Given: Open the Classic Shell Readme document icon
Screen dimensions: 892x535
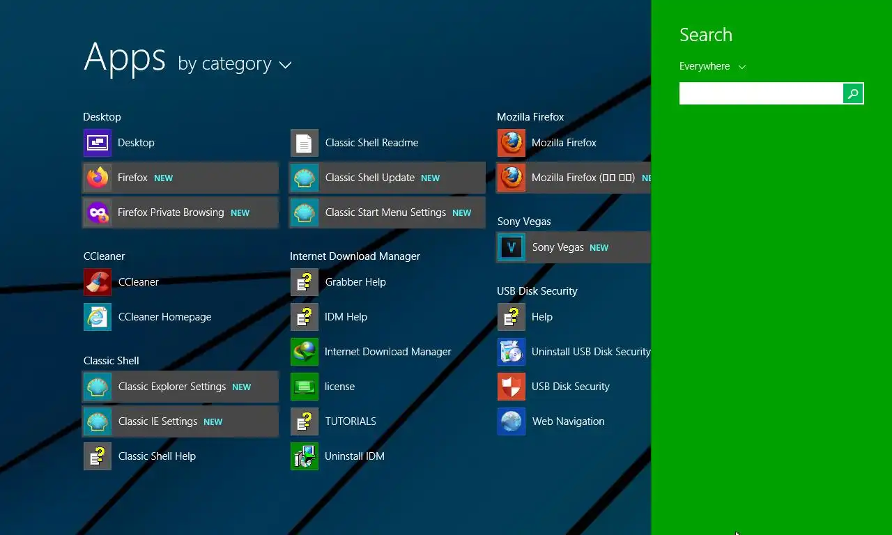Looking at the screenshot, I should pyautogui.click(x=305, y=143).
